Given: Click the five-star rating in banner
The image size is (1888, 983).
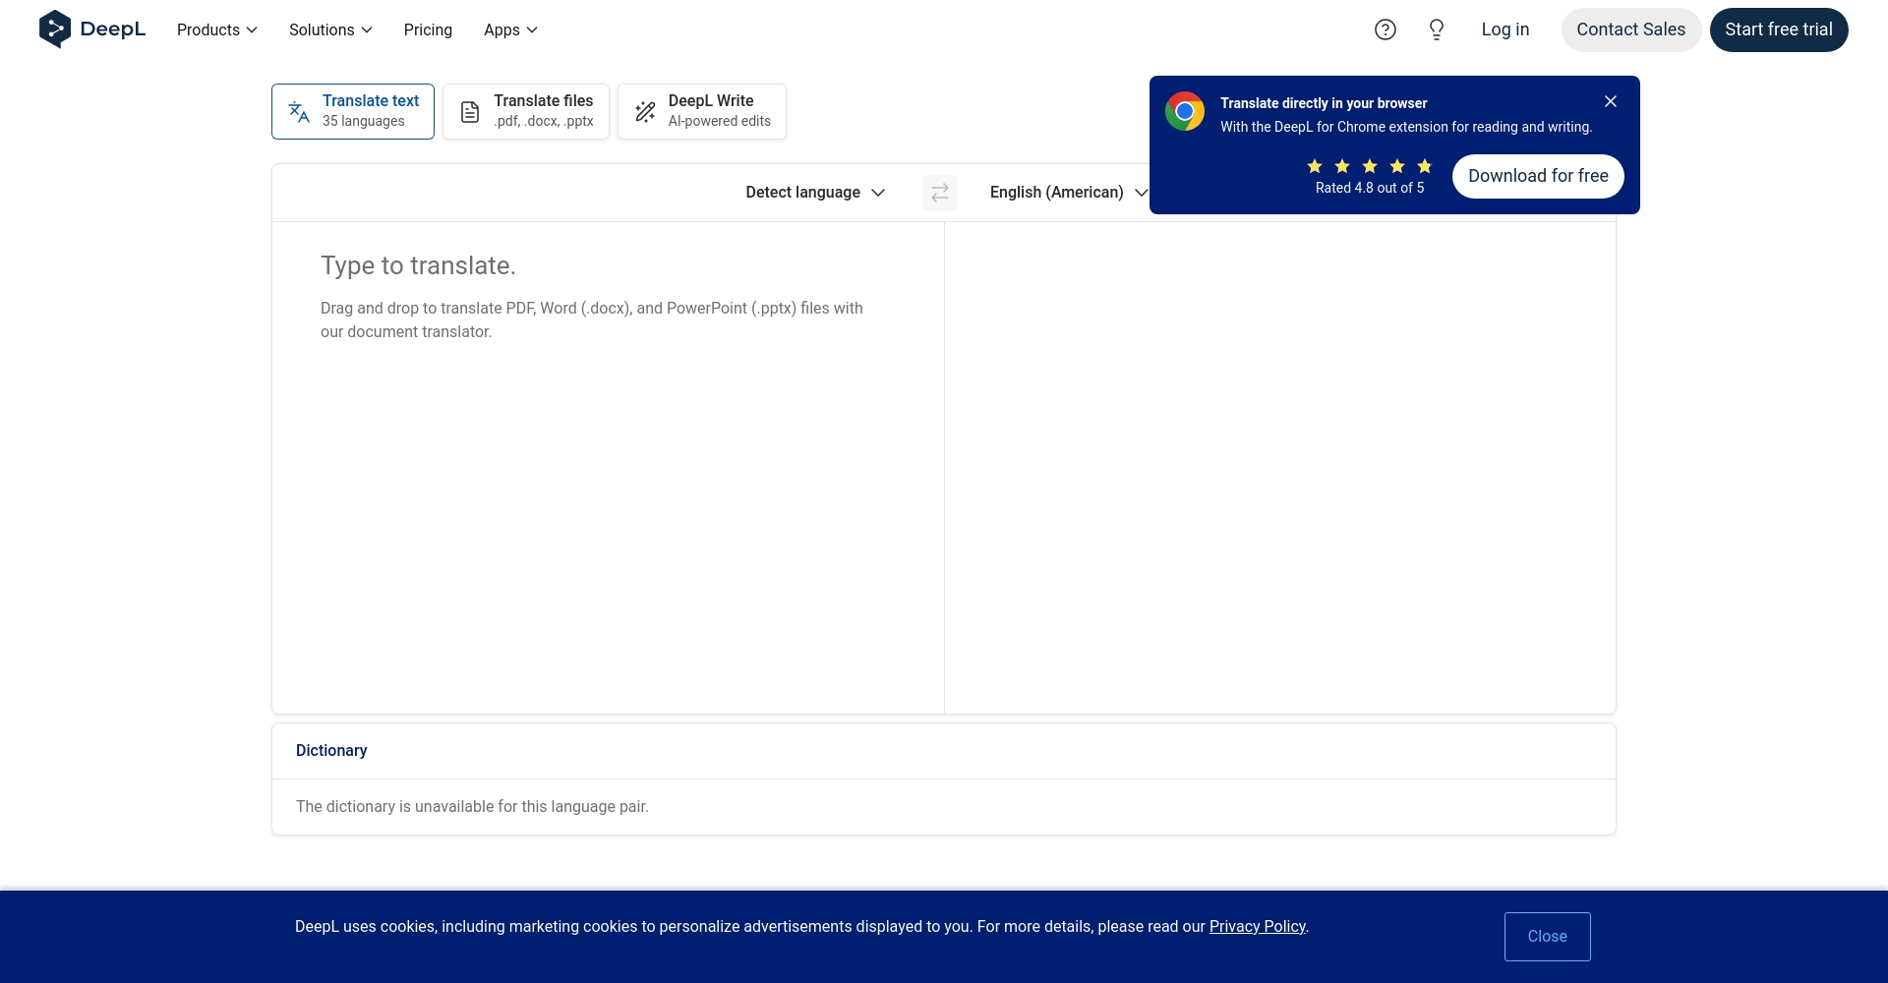Looking at the screenshot, I should tap(1370, 166).
